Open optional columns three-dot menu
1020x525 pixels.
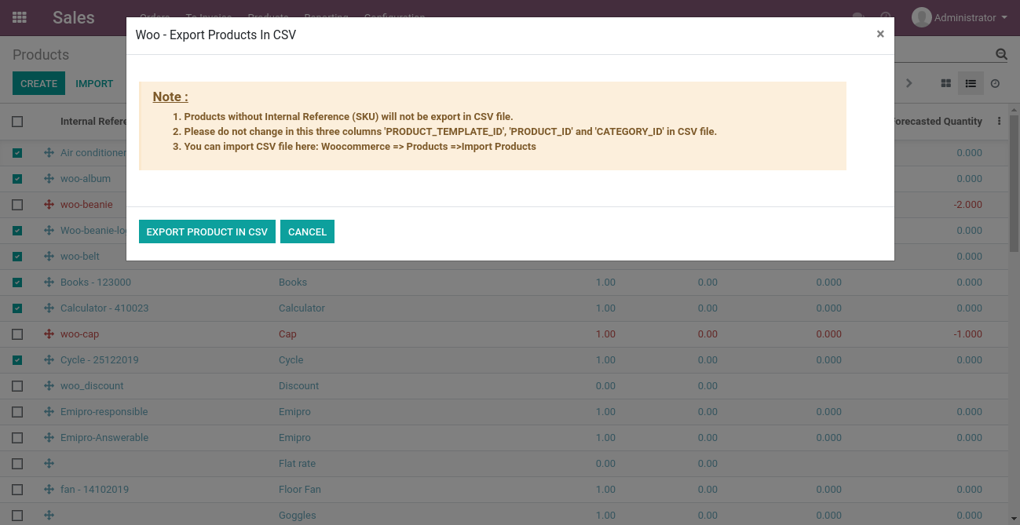999,122
